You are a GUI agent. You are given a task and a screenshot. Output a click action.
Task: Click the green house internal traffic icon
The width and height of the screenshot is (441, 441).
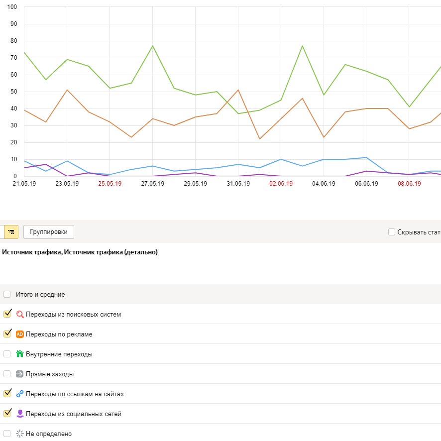pos(20,353)
